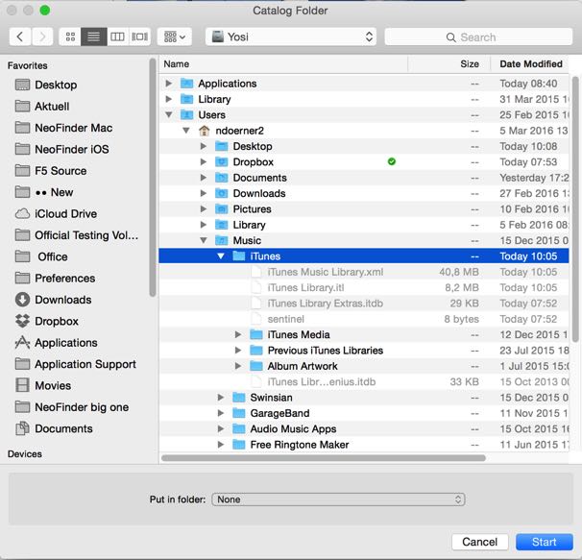Viewport: 582px width, 560px height.
Task: Click the sidebar vertical scrollbar
Action: [152, 178]
